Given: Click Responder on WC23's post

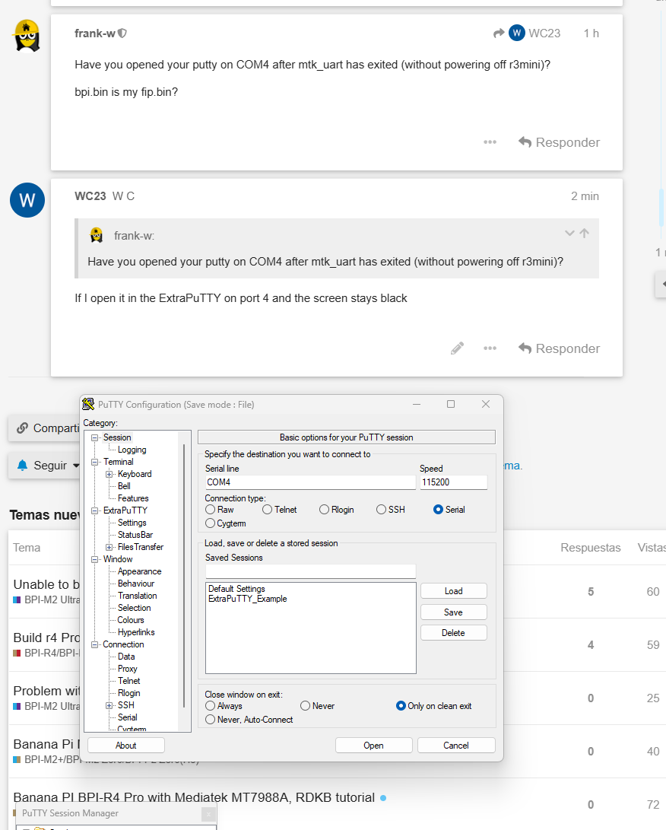Looking at the screenshot, I should (x=559, y=348).
